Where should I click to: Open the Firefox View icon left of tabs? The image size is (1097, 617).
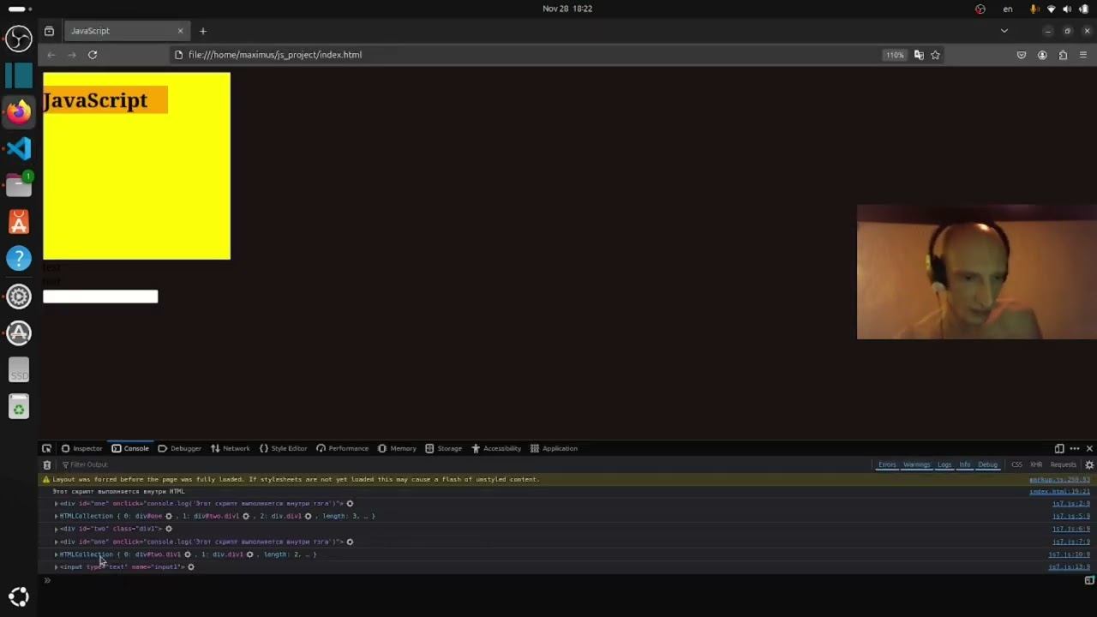click(49, 31)
